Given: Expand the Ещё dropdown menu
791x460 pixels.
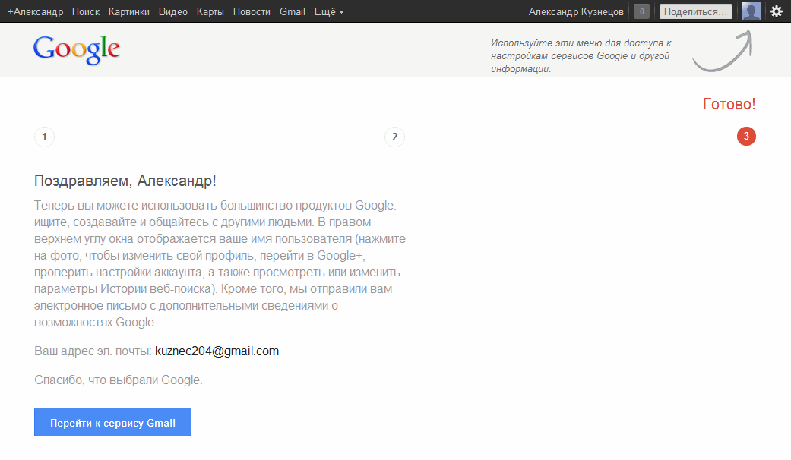Looking at the screenshot, I should tap(328, 11).
